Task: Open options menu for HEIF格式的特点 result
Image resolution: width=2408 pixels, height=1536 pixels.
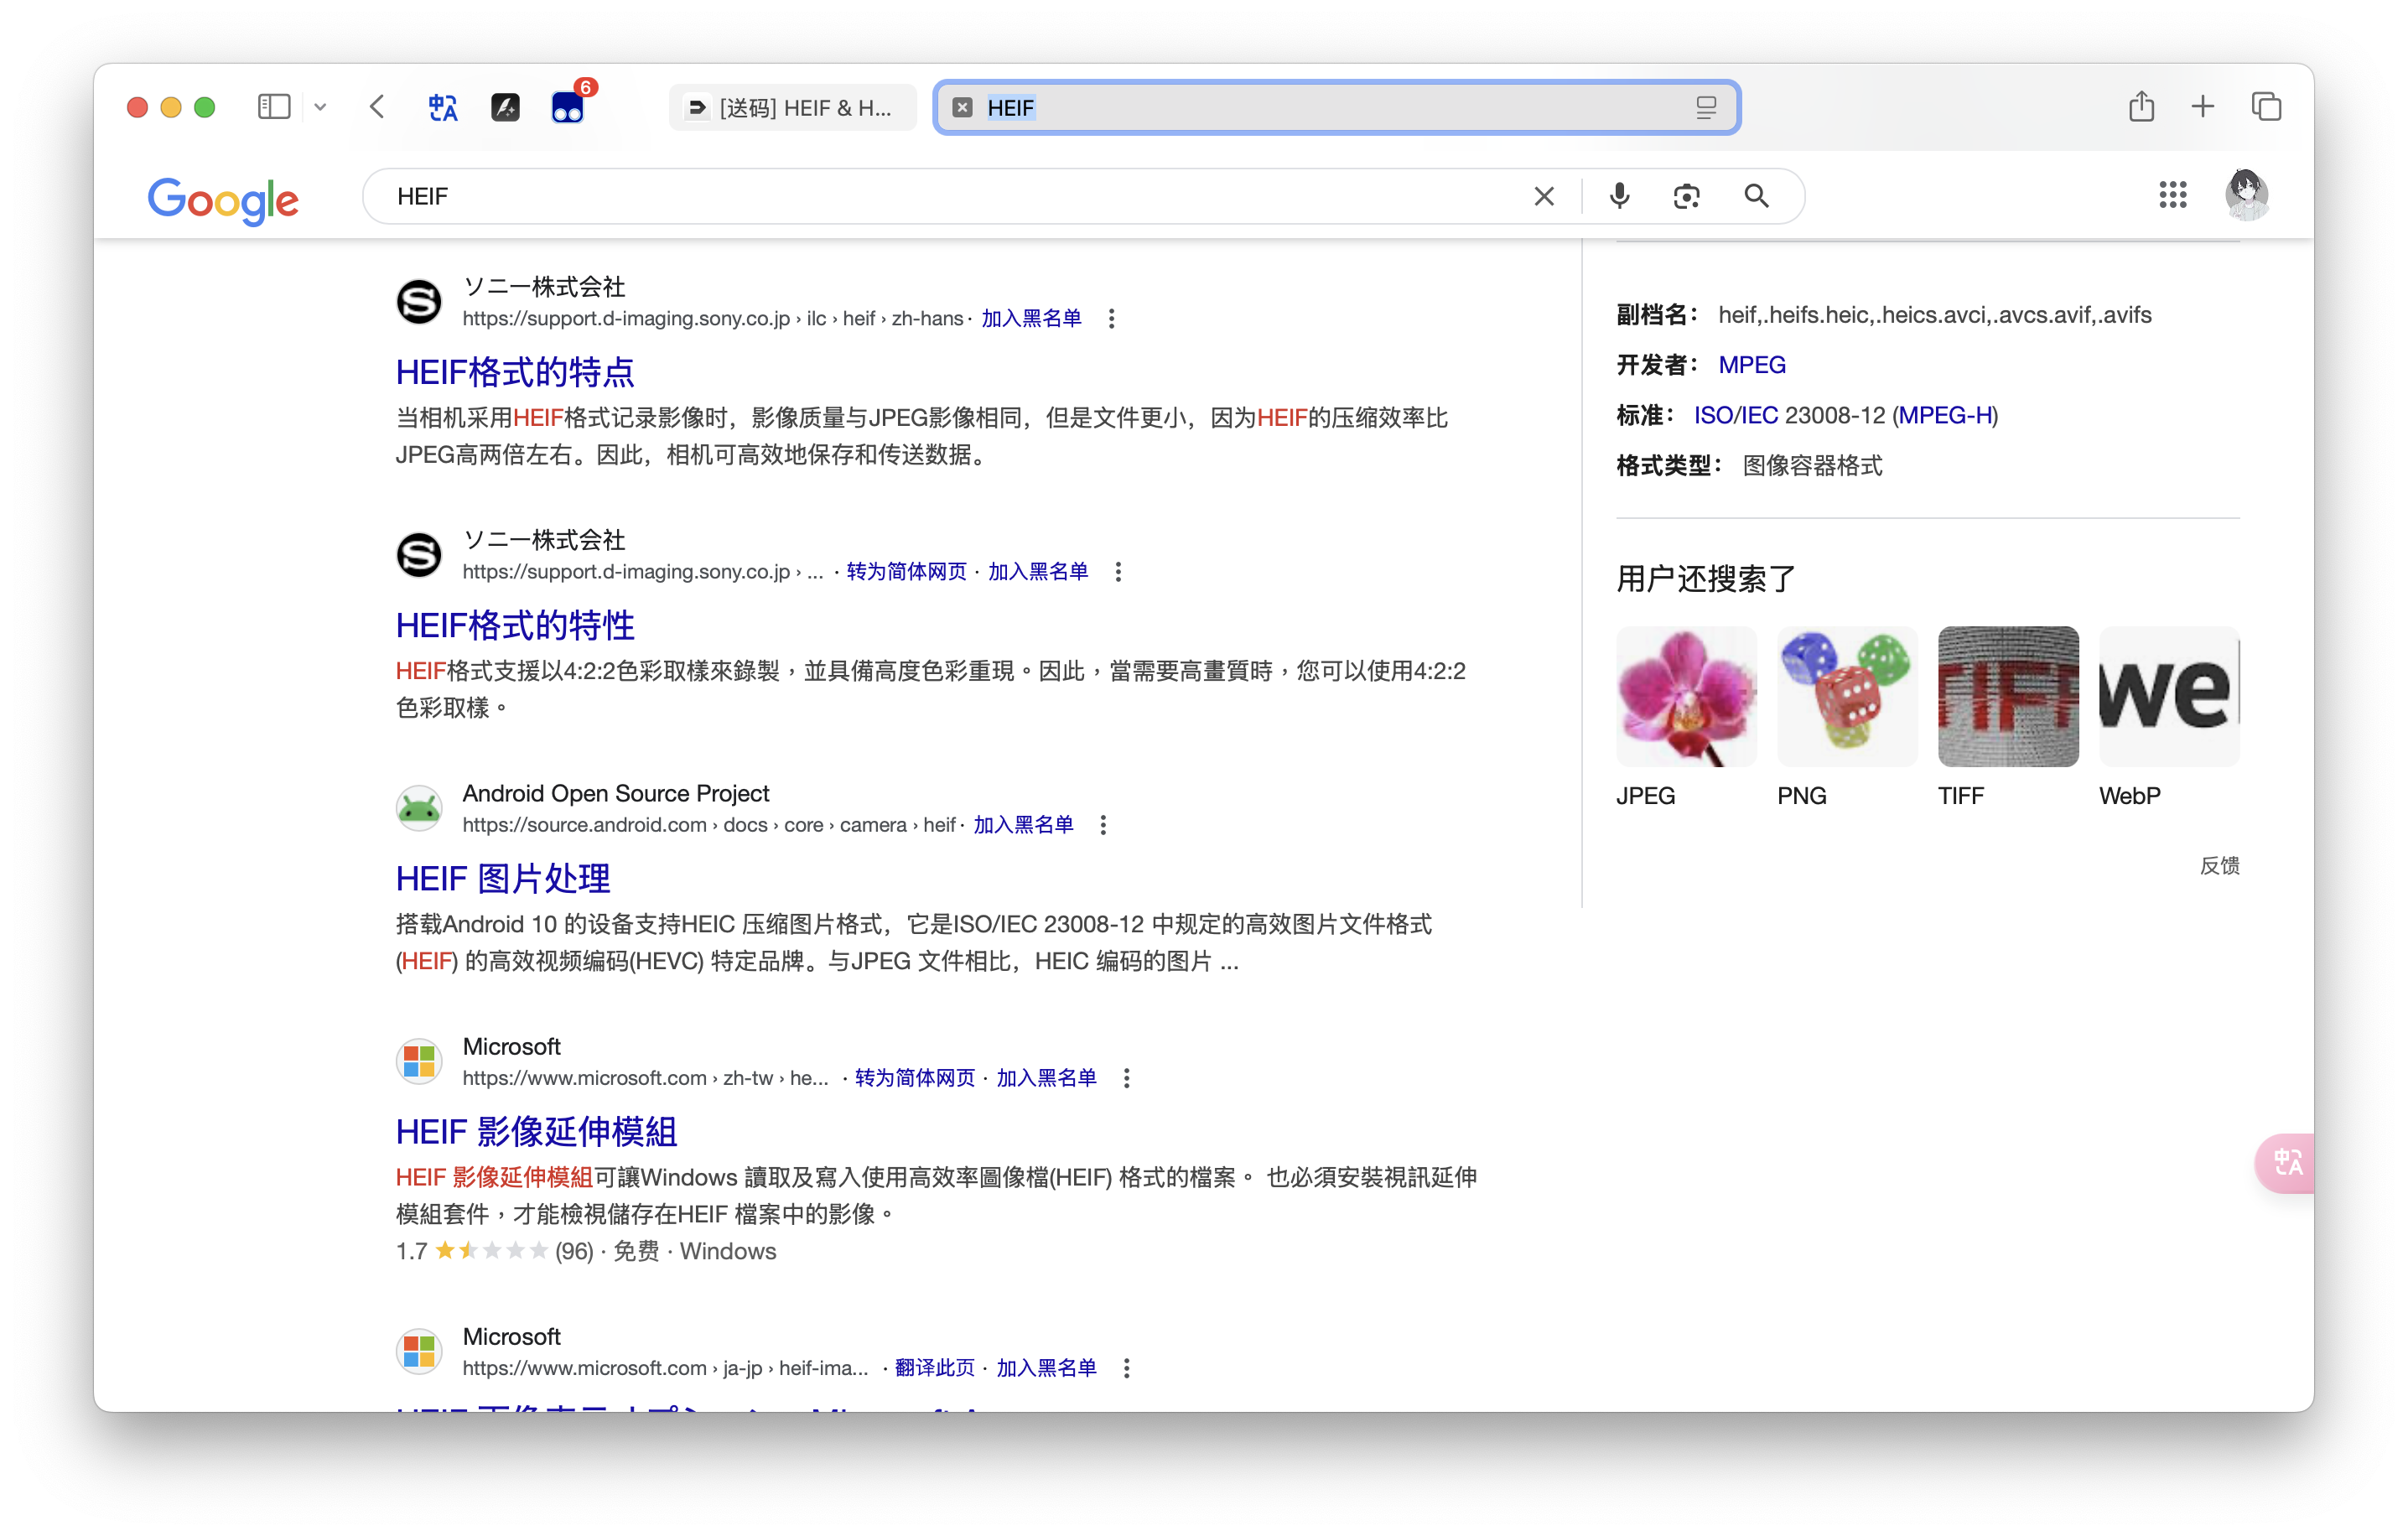Action: point(1111,319)
